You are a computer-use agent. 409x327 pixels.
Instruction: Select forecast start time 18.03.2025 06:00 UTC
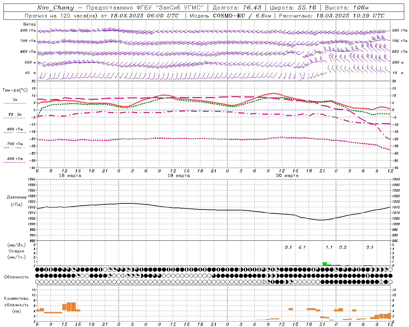(144, 16)
